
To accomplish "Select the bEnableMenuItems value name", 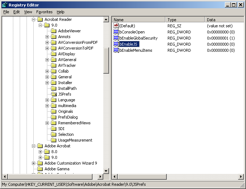I will point(136,50).
